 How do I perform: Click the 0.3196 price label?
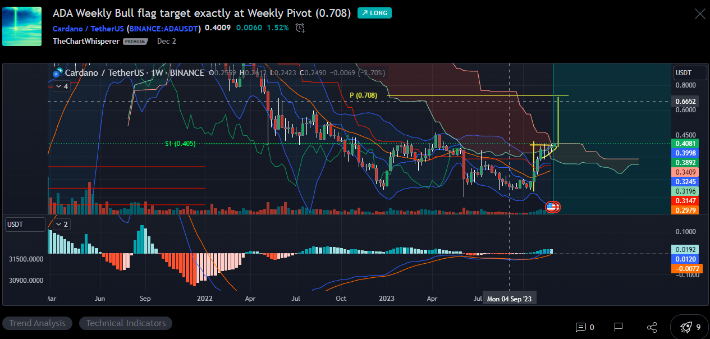pos(685,191)
